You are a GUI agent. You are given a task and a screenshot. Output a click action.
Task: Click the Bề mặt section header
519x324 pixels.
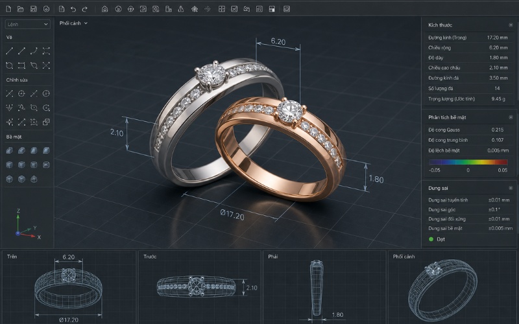(14, 137)
